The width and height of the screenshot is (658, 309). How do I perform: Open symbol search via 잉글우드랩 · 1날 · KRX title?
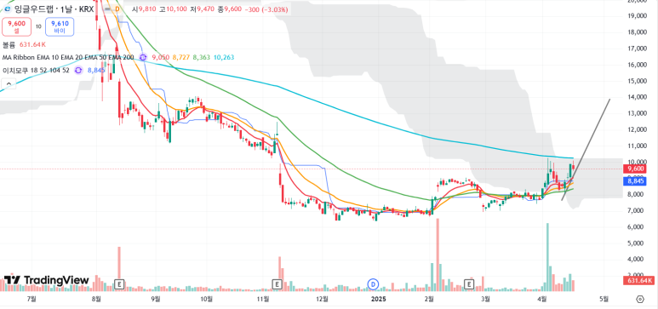[54, 9]
